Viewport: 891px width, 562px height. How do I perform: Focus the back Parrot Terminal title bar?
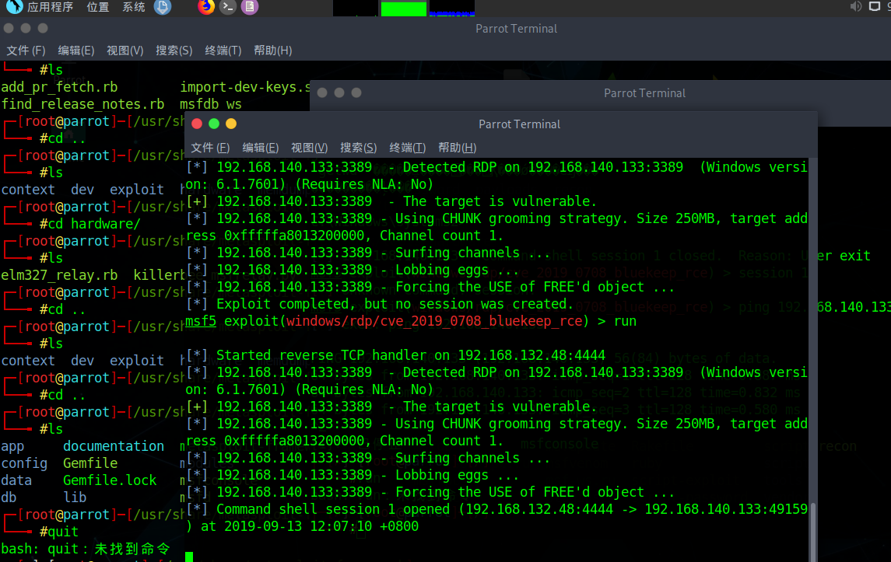(516, 29)
